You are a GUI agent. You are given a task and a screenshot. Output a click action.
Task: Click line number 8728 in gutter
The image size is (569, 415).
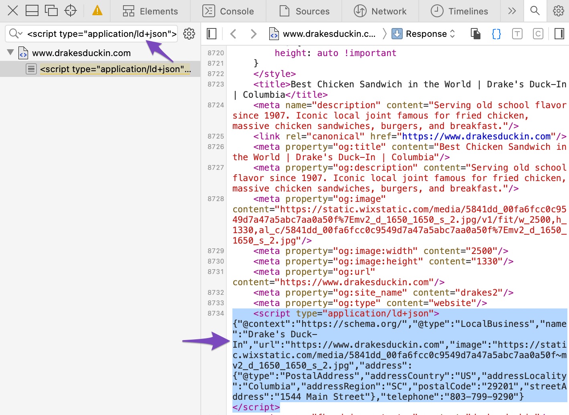click(216, 199)
